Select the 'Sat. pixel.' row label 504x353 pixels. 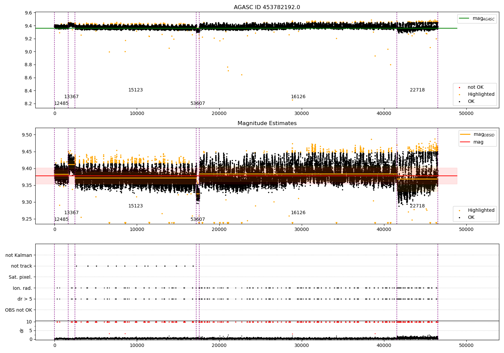coord(20,277)
